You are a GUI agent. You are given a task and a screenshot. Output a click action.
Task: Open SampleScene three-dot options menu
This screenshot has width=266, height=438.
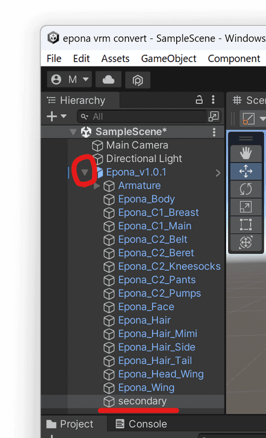tap(214, 132)
